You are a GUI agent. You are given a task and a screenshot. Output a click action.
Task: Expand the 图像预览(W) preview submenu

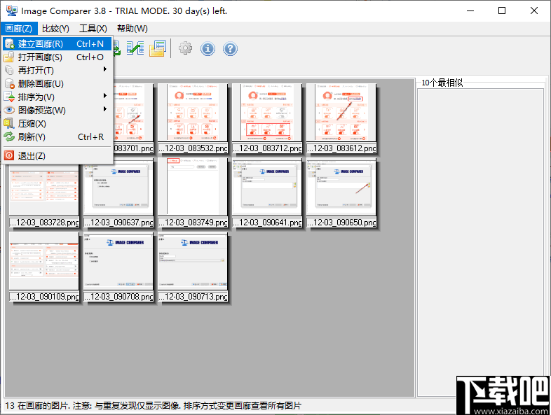click(57, 111)
